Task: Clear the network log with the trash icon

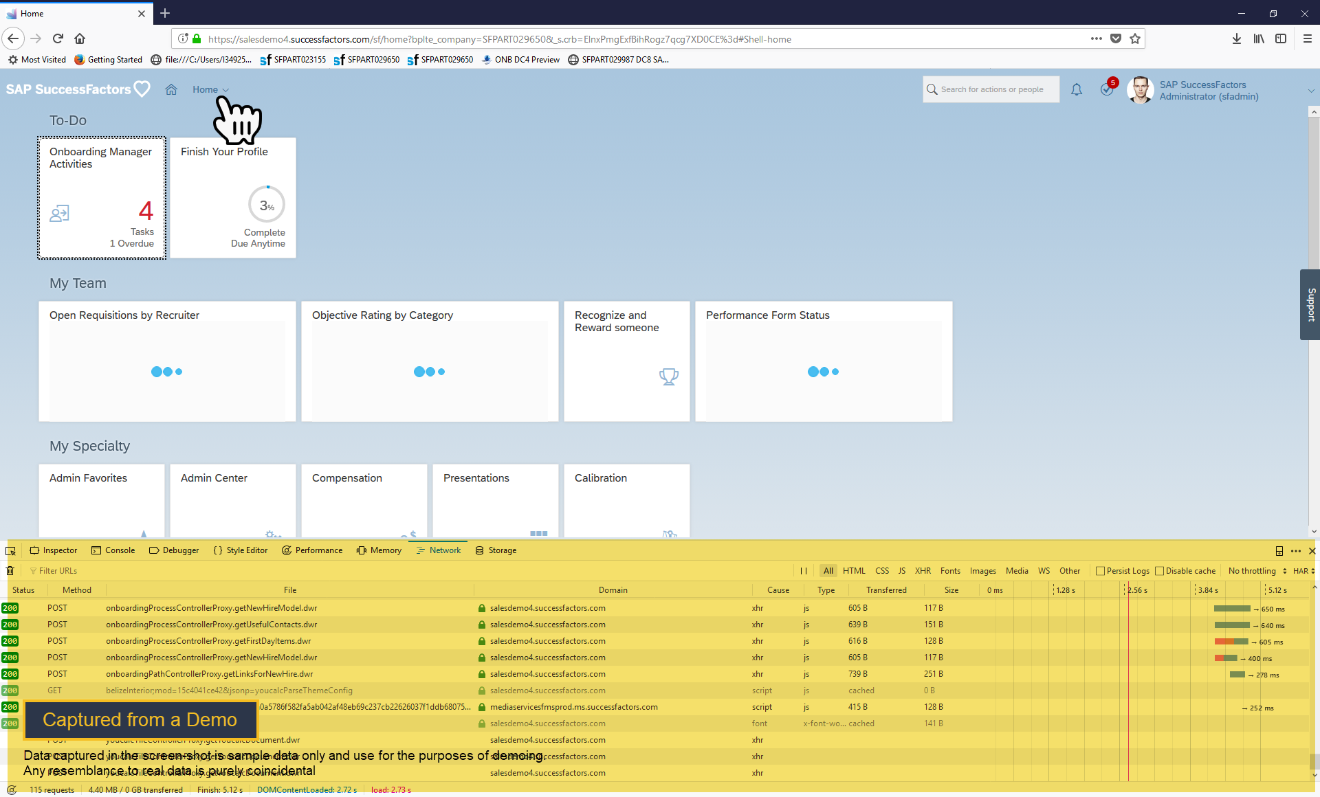Action: 10,571
